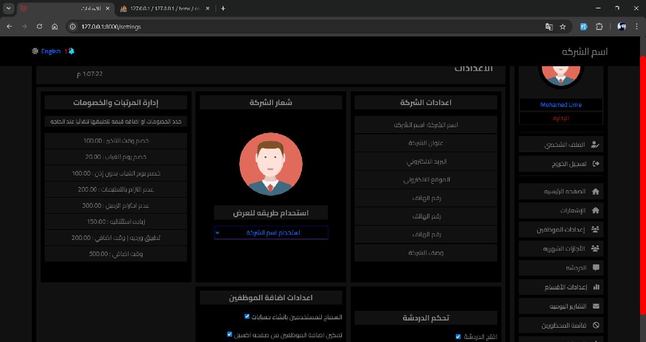The height and width of the screenshot is (342, 646).
Task: Toggle the sun theme icon in header
Action: [35, 51]
